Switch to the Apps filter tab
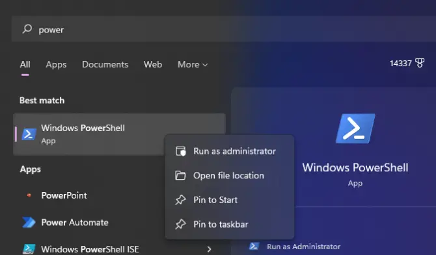Viewport: 436px width, 255px height. click(x=56, y=65)
